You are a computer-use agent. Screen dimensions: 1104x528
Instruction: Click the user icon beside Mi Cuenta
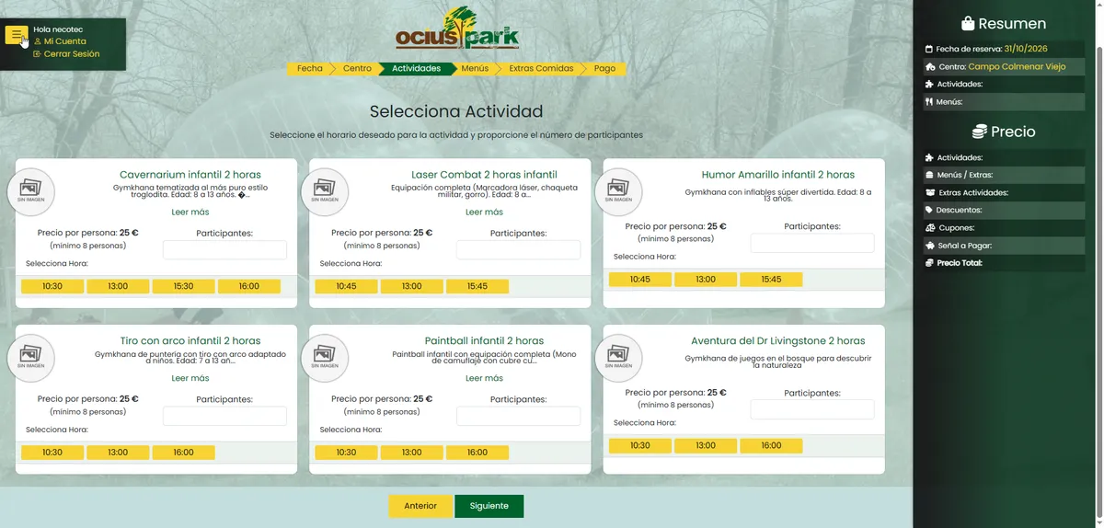click(x=38, y=41)
